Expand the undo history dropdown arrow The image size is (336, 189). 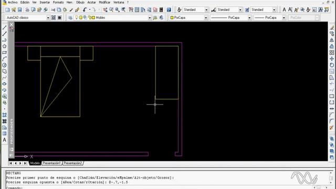click(90, 9)
